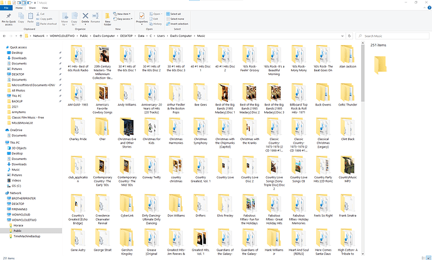Click Paste shortcut command
The image size is (432, 260).
pyautogui.click(x=46, y=24)
